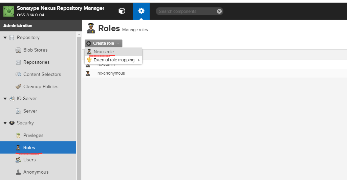Click the Nexus role menu icon
The height and width of the screenshot is (180, 347).
89,52
